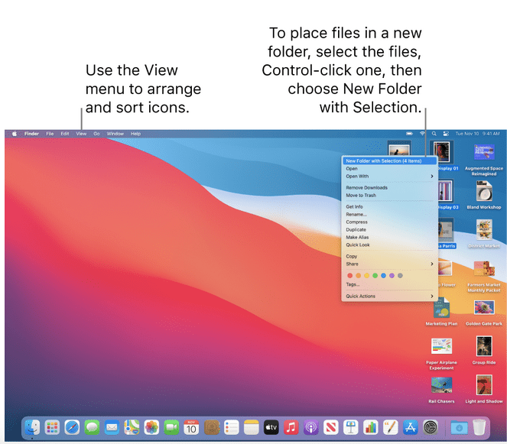The height and width of the screenshot is (444, 507).
Task: Click battery status icon in menu bar
Action: 409,134
